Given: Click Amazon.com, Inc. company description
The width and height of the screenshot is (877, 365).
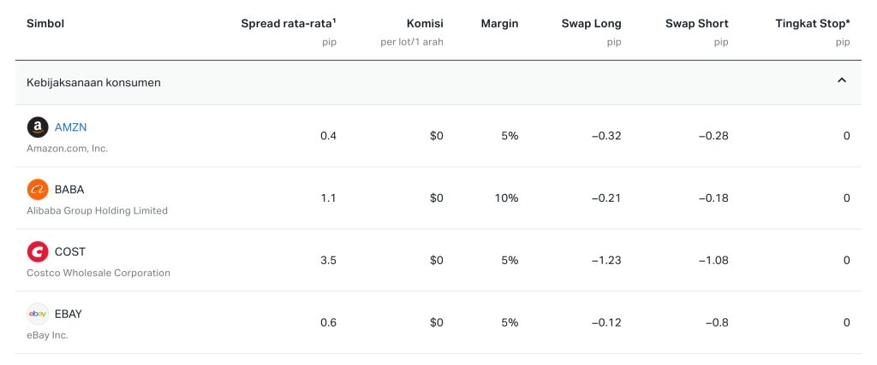Looking at the screenshot, I should coord(68,148).
